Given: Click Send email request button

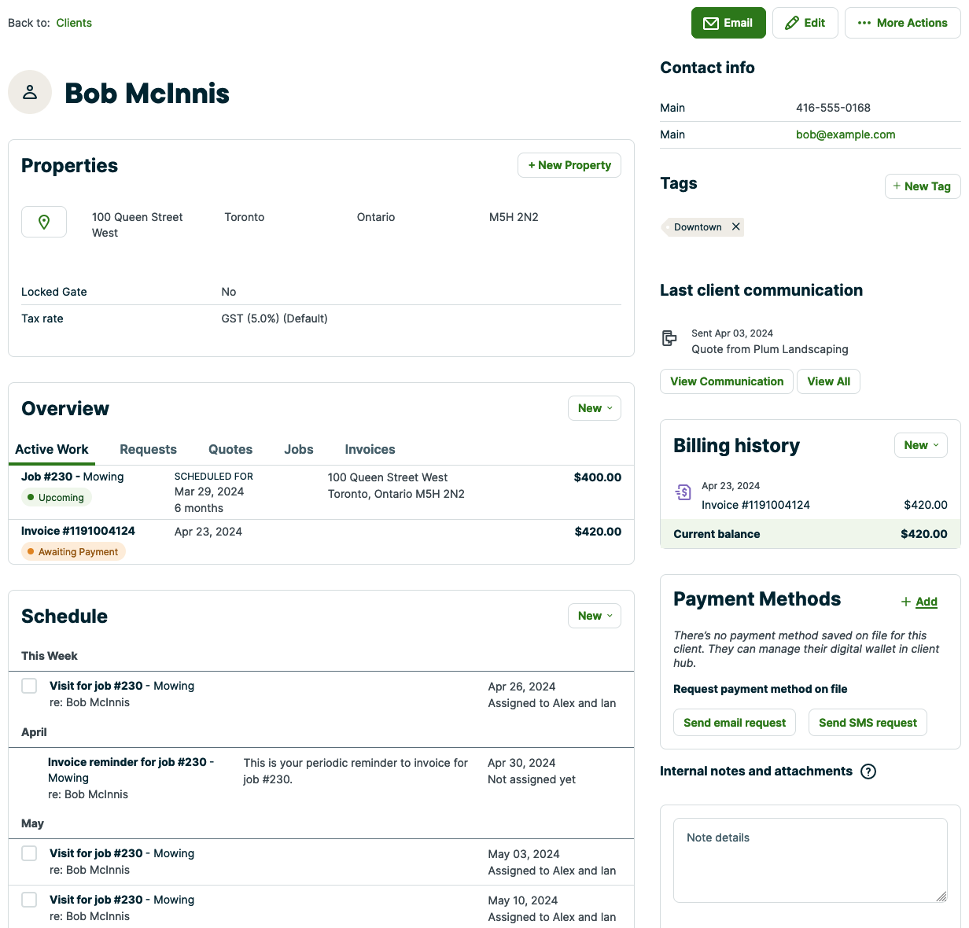Looking at the screenshot, I should click(x=735, y=723).
